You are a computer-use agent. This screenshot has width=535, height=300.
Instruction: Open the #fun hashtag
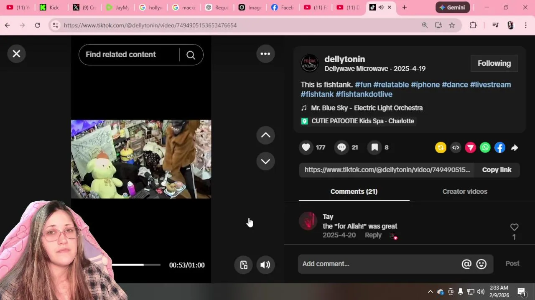click(x=363, y=85)
